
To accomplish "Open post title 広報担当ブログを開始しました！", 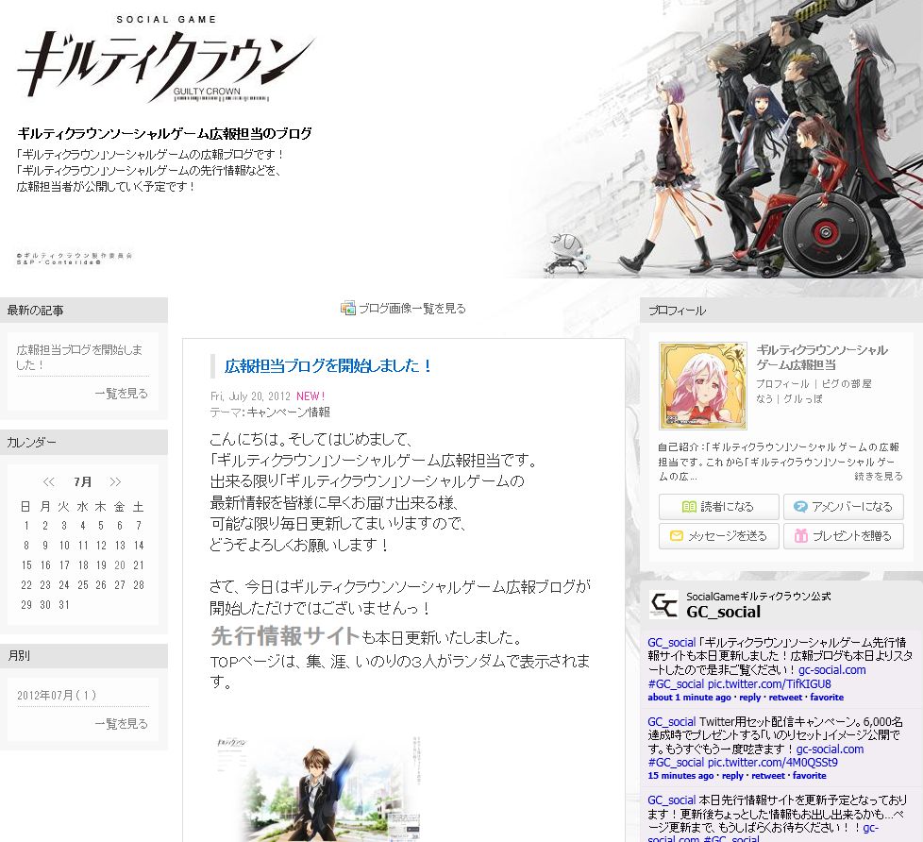I will (327, 365).
